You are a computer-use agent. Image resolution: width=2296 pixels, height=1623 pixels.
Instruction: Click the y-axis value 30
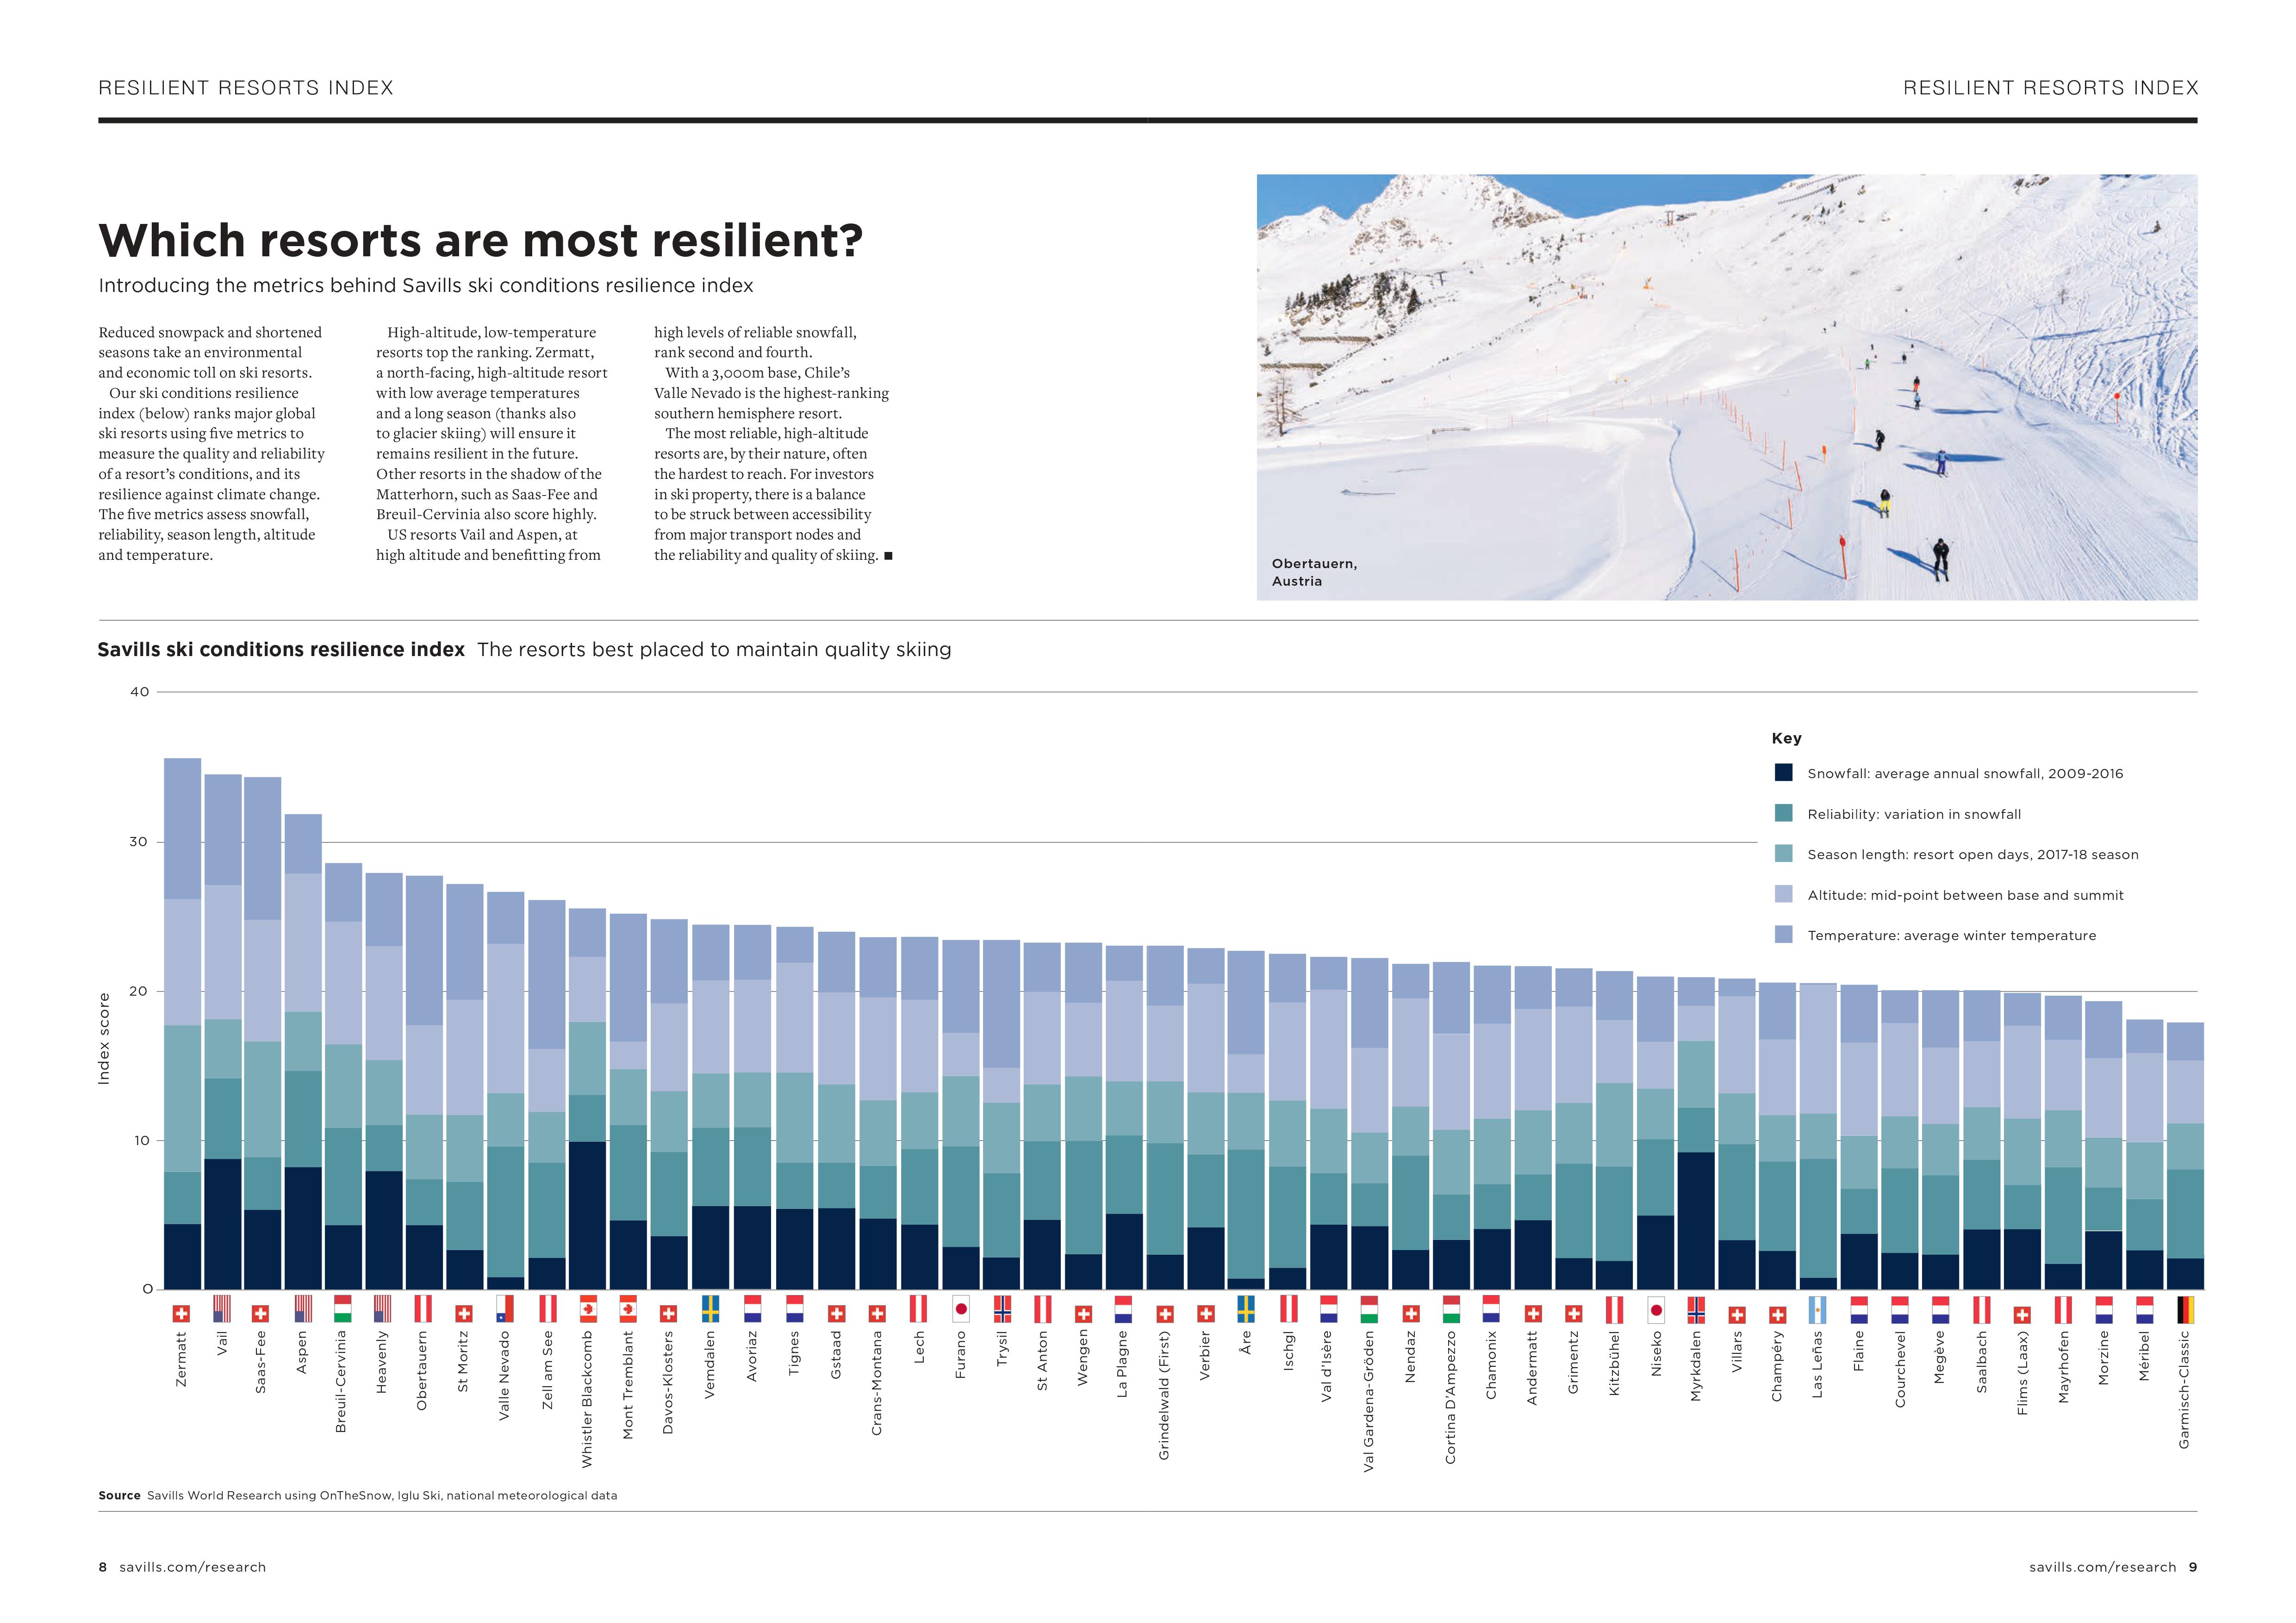pos(139,842)
